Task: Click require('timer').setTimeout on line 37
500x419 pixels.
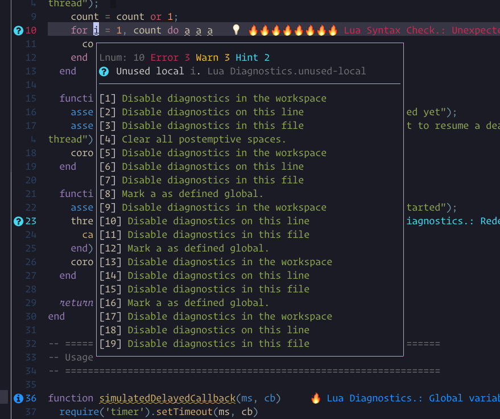Action: (x=136, y=412)
